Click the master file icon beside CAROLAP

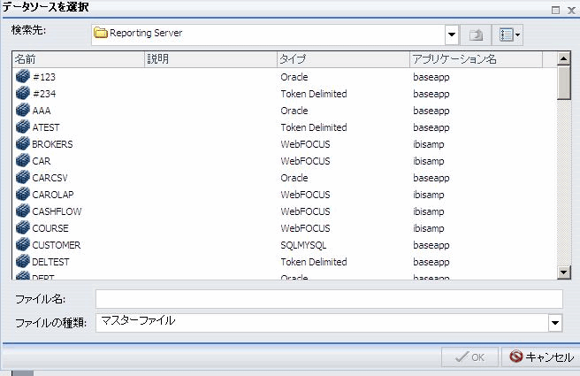tap(23, 195)
